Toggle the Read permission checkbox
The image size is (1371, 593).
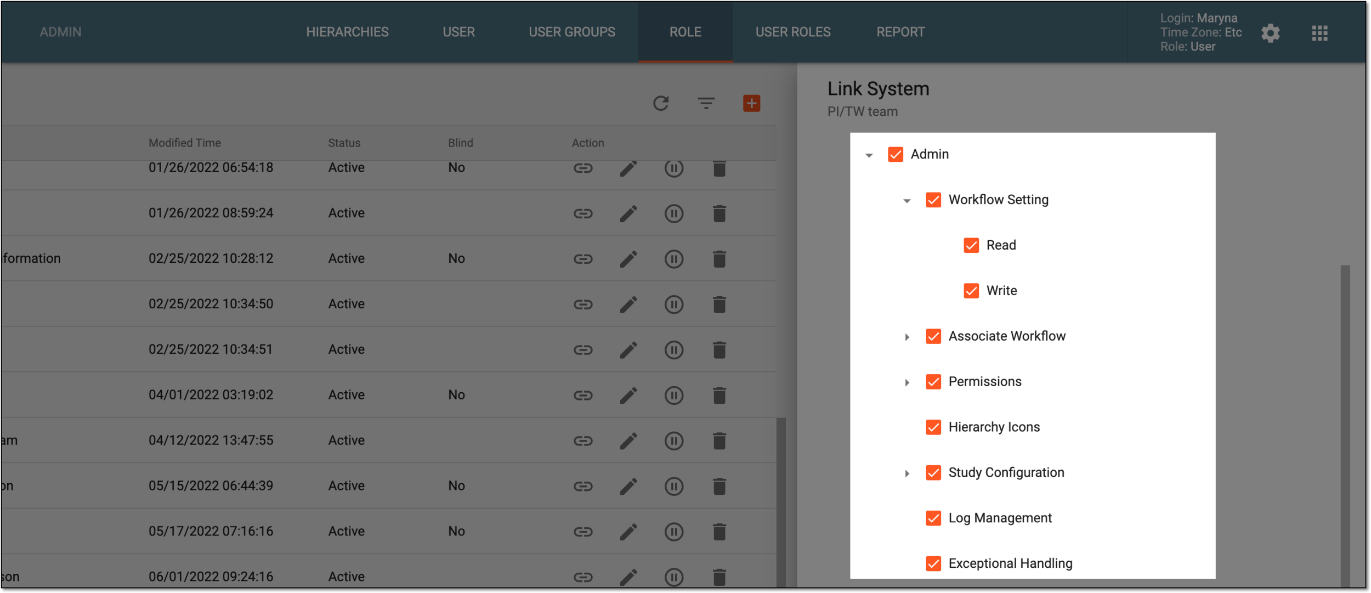tap(971, 245)
